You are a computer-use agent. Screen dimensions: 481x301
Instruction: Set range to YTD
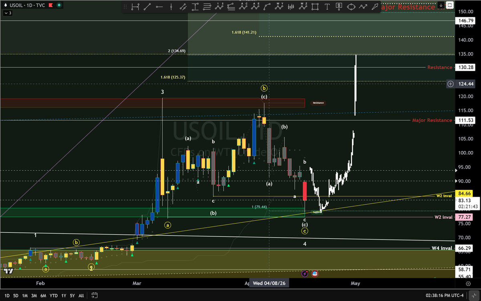coord(53,296)
